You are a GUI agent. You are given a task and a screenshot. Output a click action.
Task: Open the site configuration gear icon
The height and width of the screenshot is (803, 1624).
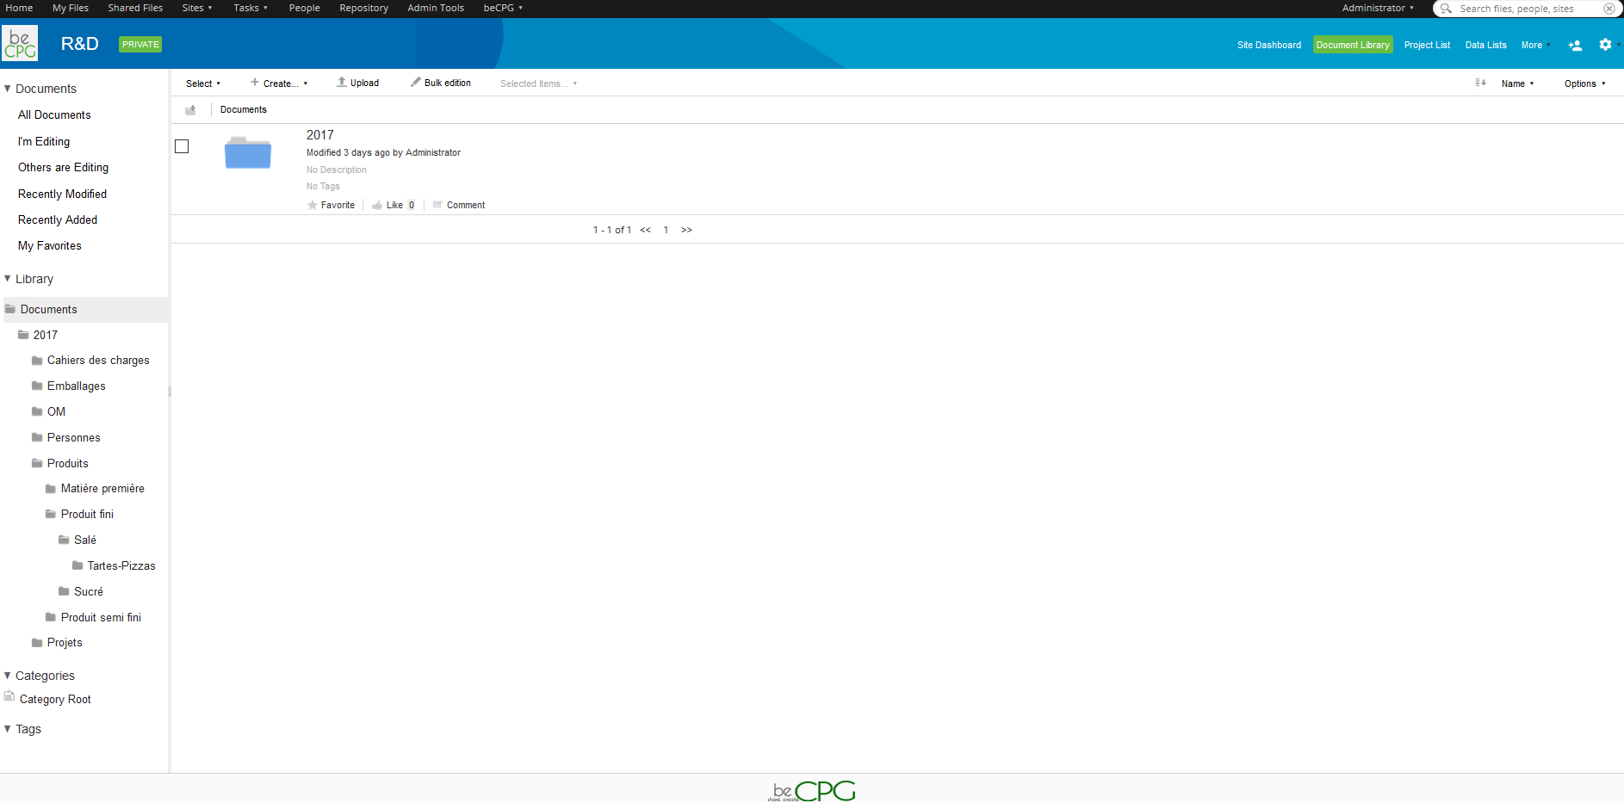coord(1605,45)
